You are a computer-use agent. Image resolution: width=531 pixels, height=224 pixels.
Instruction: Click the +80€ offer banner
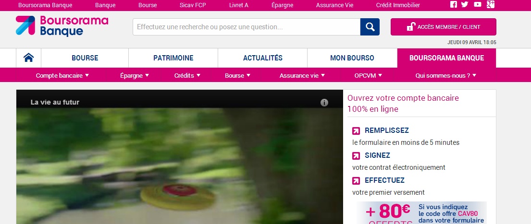click(421, 213)
